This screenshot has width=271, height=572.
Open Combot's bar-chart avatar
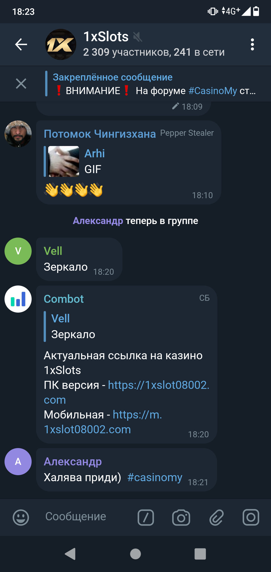(18, 299)
